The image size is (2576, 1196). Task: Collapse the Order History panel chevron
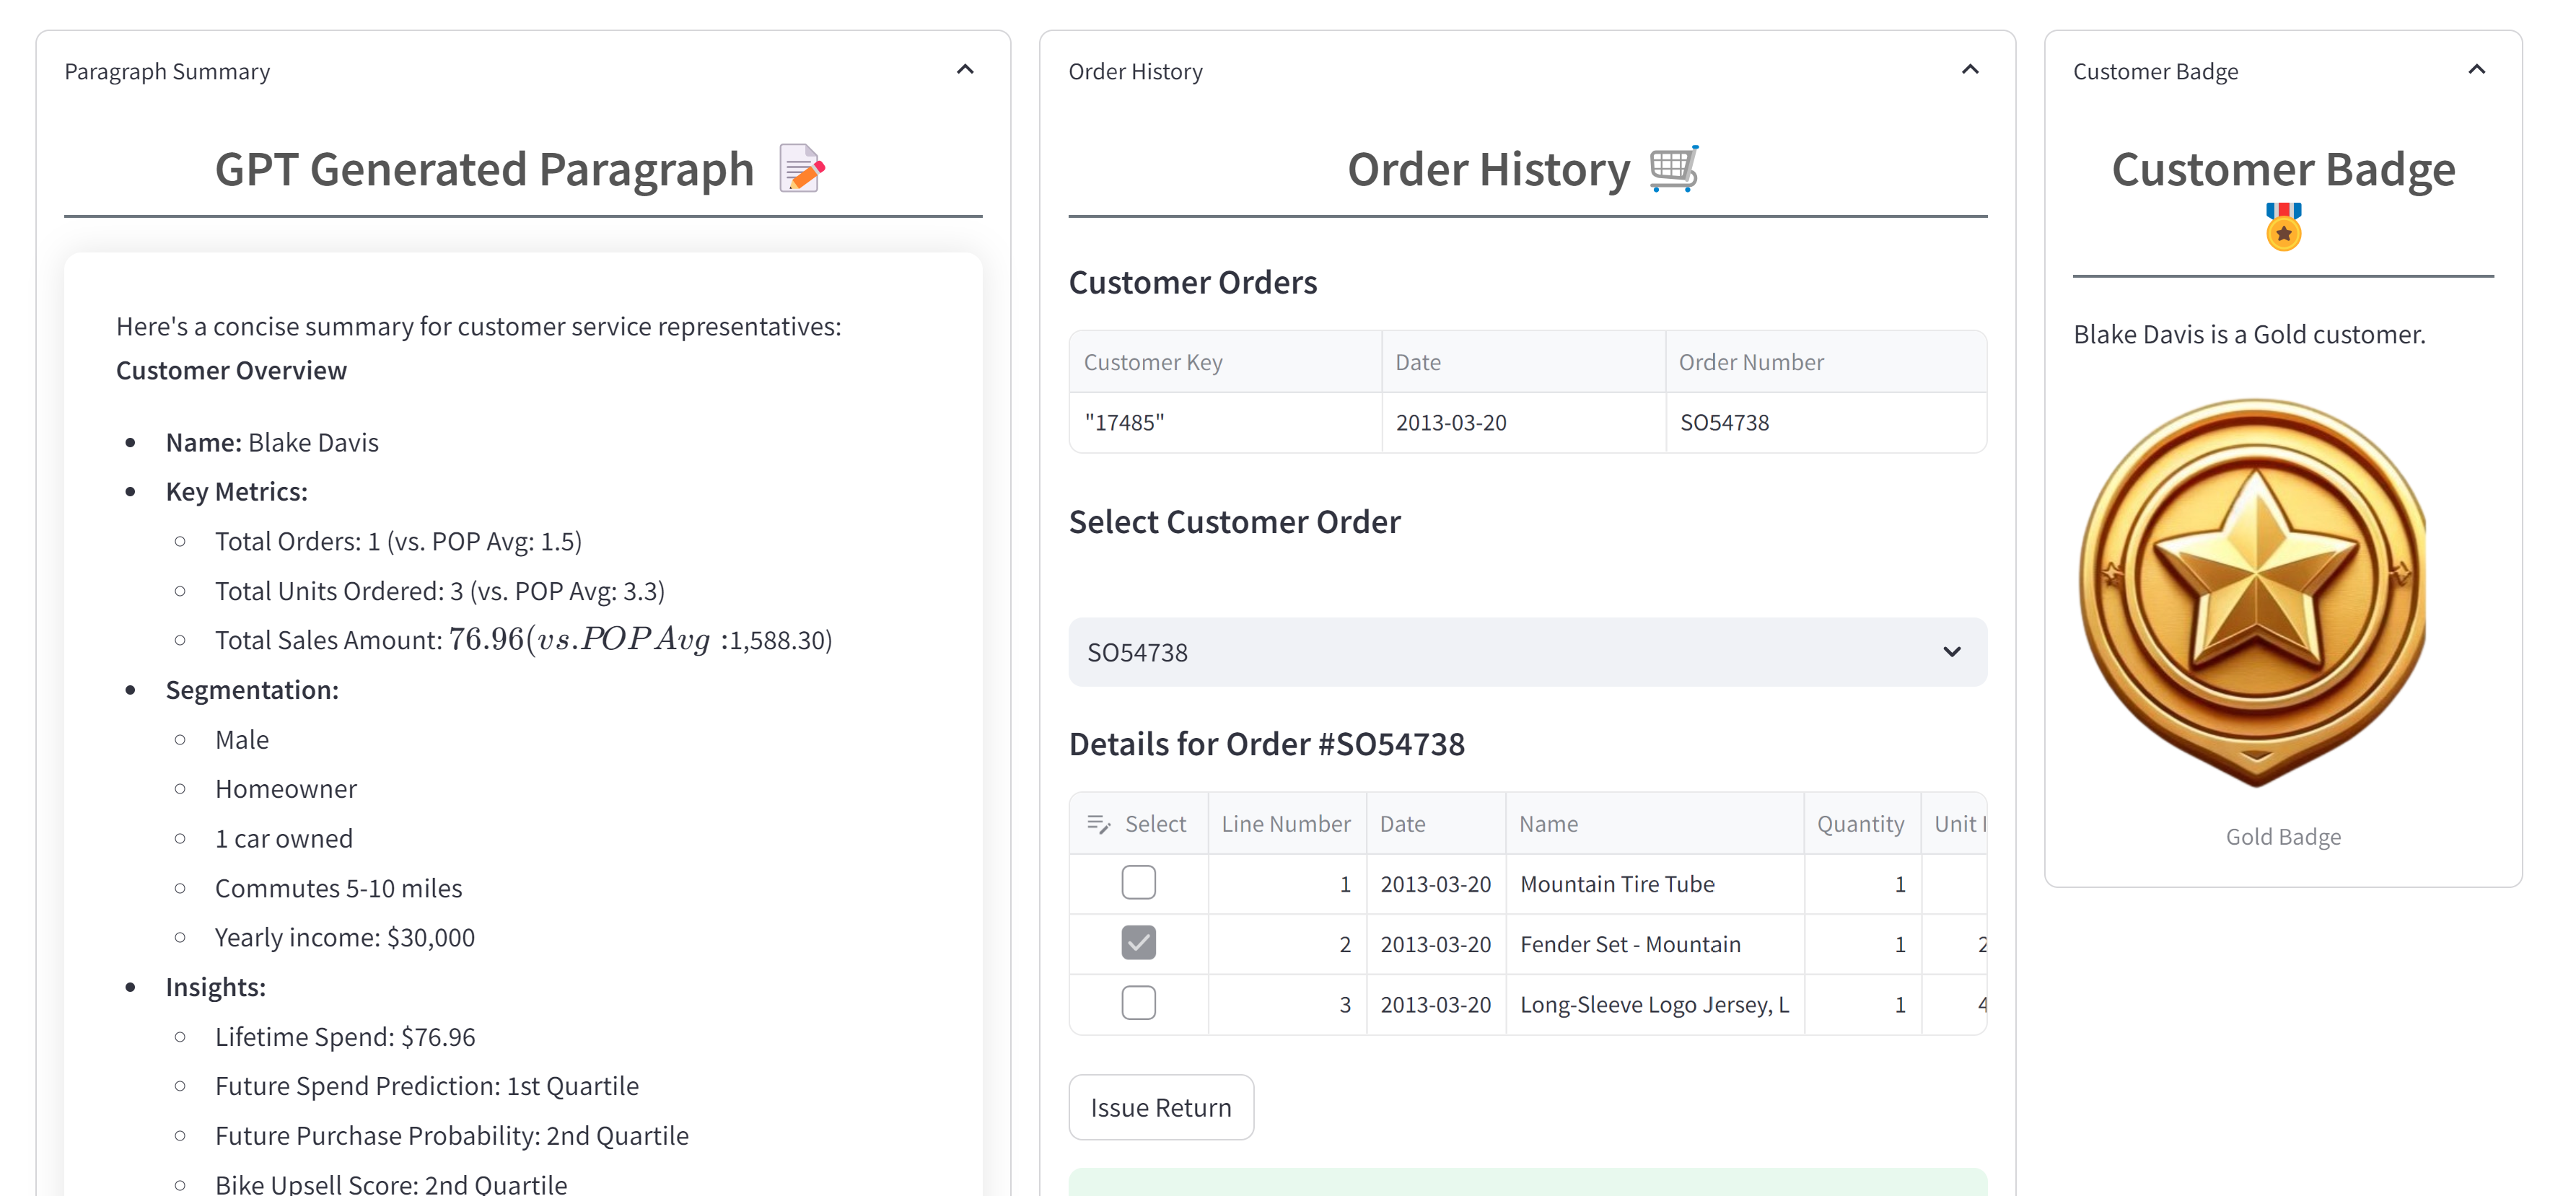pos(1969,70)
